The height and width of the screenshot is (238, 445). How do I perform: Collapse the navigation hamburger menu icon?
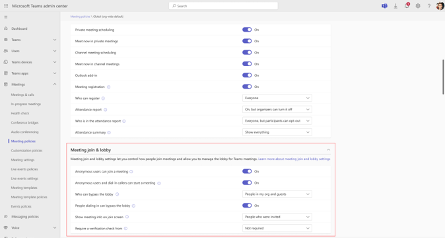click(6, 17)
